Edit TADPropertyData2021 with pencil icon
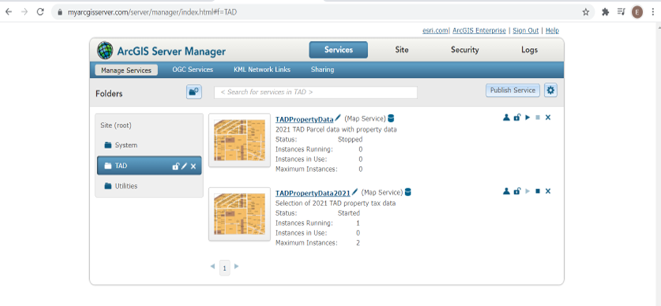Image resolution: width=661 pixels, height=306 pixels. pos(355,192)
